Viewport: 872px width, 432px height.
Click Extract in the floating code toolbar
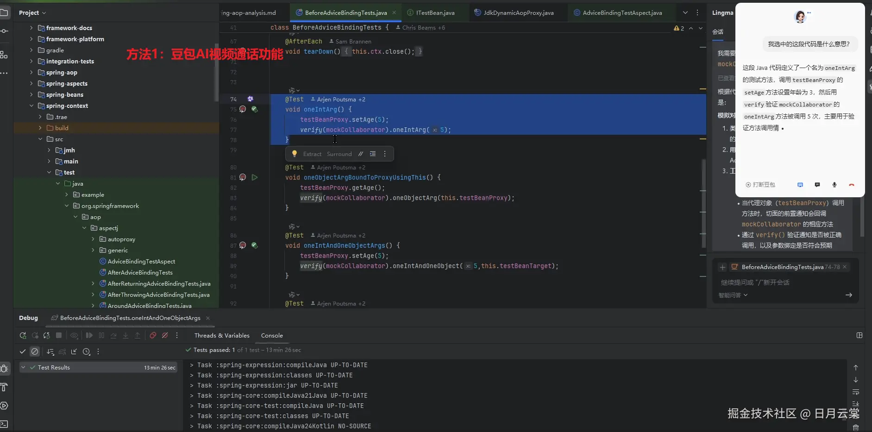click(312, 154)
